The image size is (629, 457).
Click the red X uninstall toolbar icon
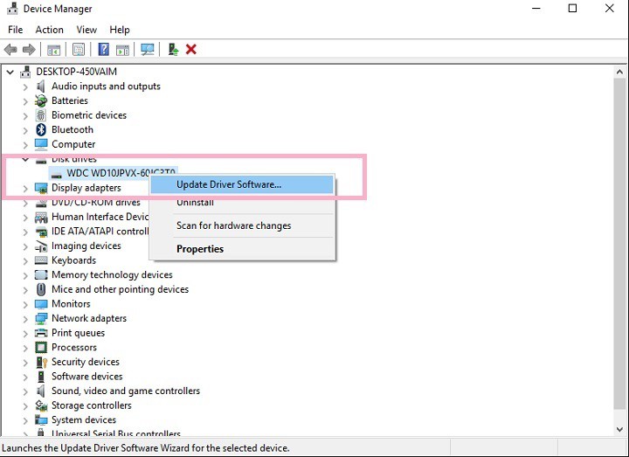(x=191, y=49)
